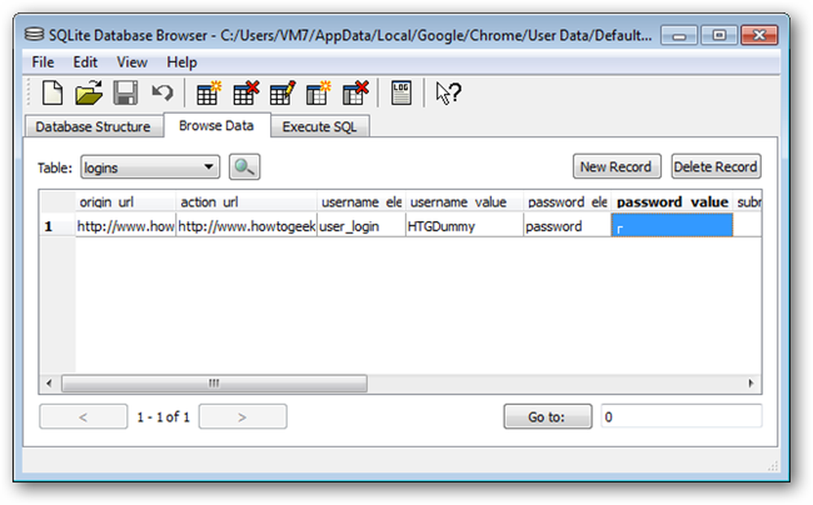Switch to the Execute SQL tab
This screenshot has width=813, height=505.
click(x=319, y=127)
